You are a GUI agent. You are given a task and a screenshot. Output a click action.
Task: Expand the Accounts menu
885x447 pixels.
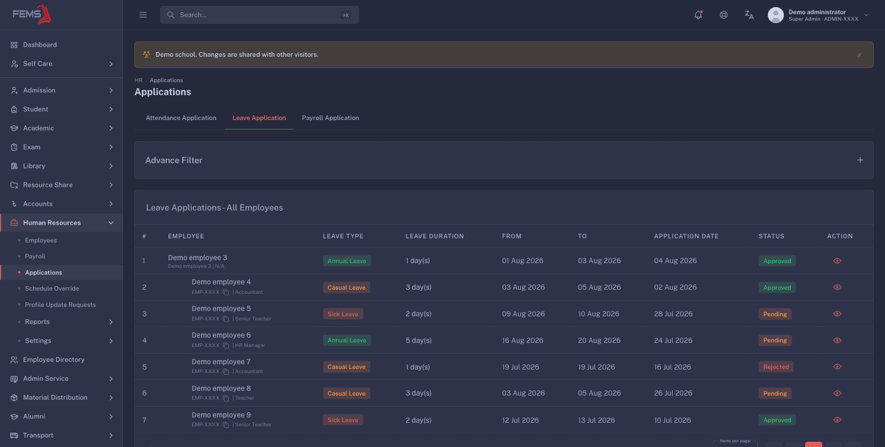click(x=62, y=204)
